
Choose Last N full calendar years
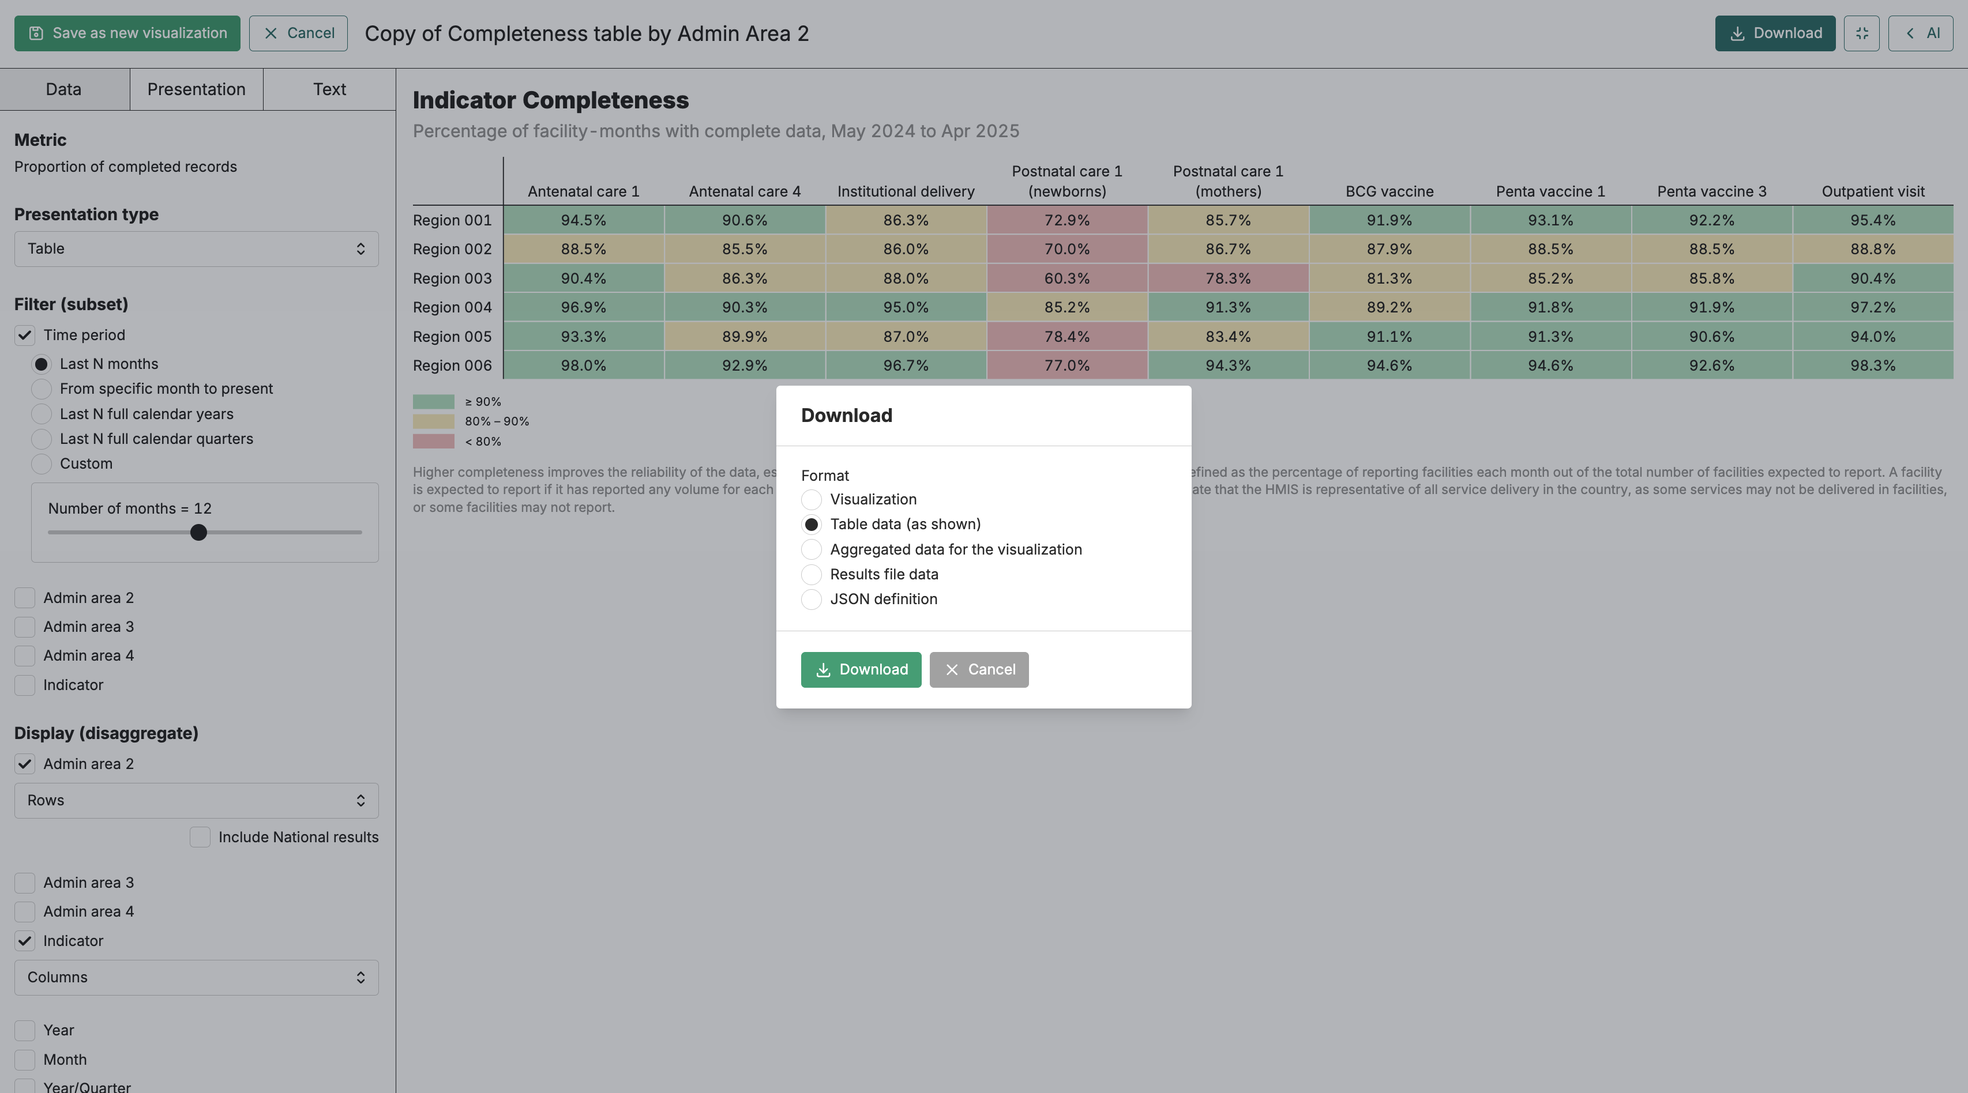[42, 414]
